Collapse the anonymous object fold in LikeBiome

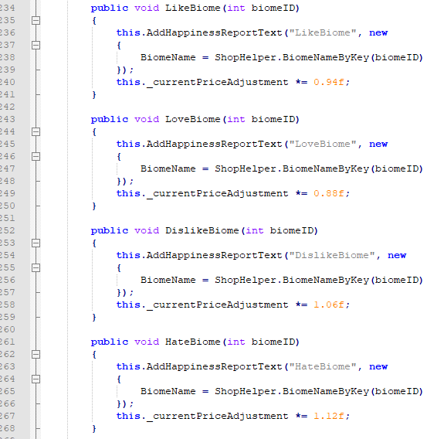36,45
